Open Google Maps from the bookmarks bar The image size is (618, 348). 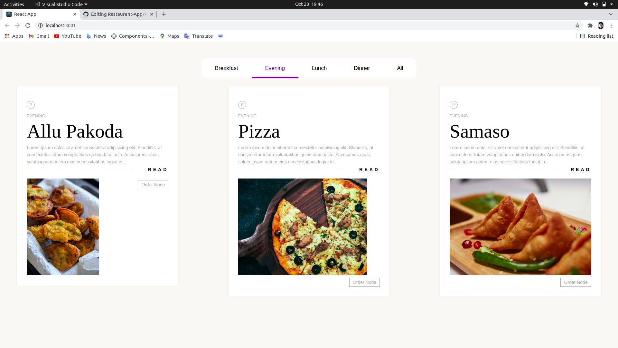coord(169,36)
